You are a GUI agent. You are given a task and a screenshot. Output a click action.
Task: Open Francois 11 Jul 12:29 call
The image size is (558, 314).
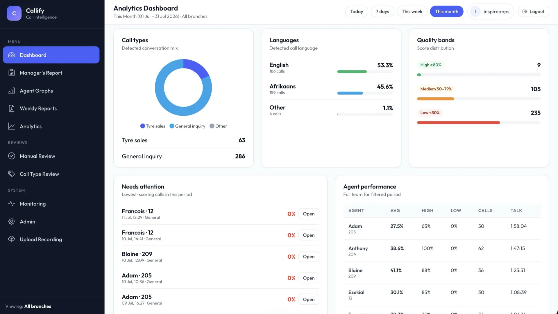pos(309,214)
